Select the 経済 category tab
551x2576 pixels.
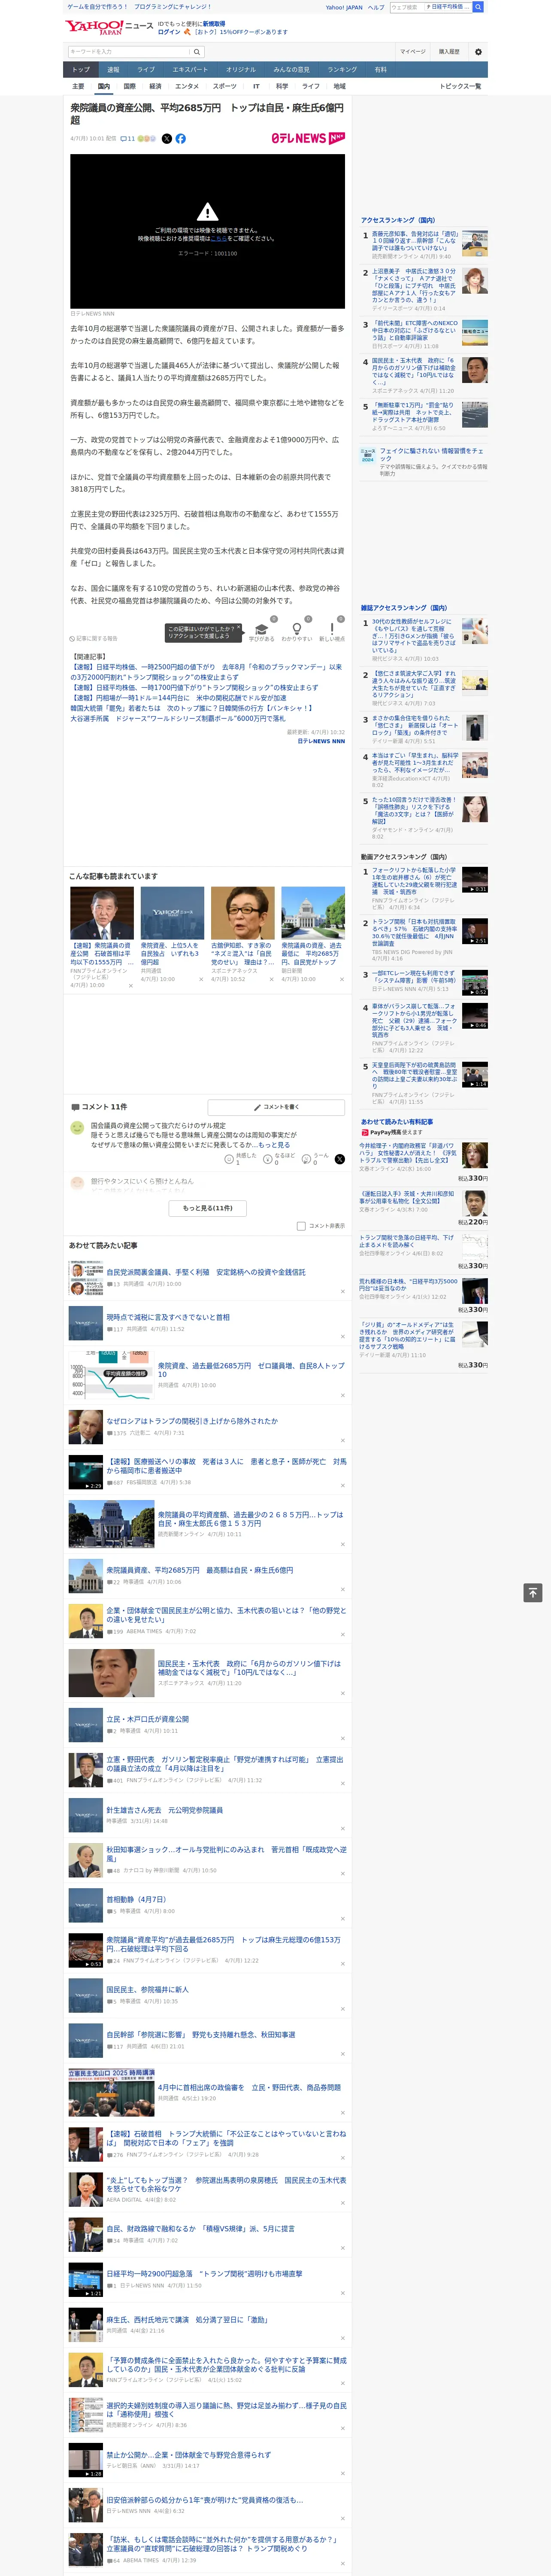(155, 86)
